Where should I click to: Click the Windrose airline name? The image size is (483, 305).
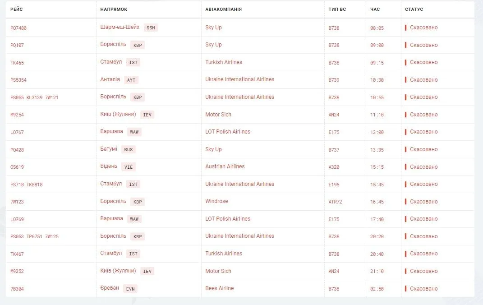[216, 201]
